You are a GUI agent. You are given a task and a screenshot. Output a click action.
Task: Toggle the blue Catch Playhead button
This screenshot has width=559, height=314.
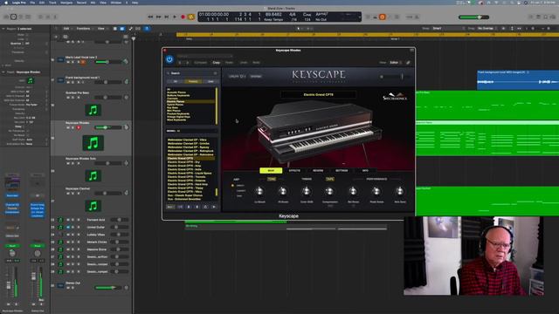pos(147,29)
